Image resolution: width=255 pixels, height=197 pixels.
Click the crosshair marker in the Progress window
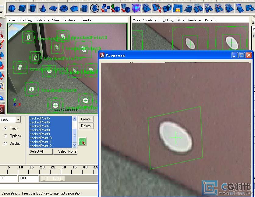click(x=176, y=138)
